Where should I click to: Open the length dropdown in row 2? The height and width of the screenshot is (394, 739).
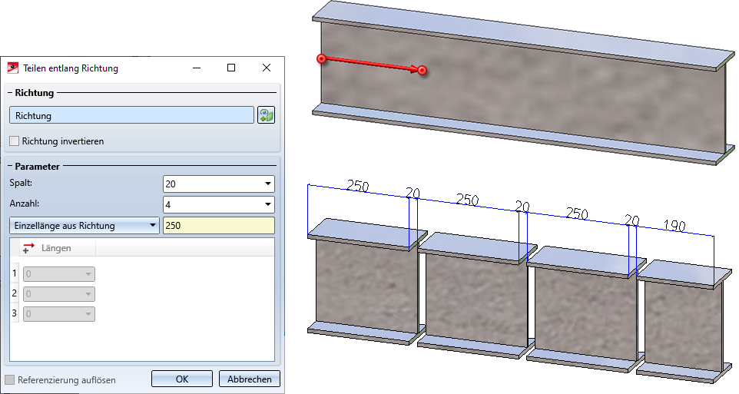pyautogui.click(x=59, y=294)
